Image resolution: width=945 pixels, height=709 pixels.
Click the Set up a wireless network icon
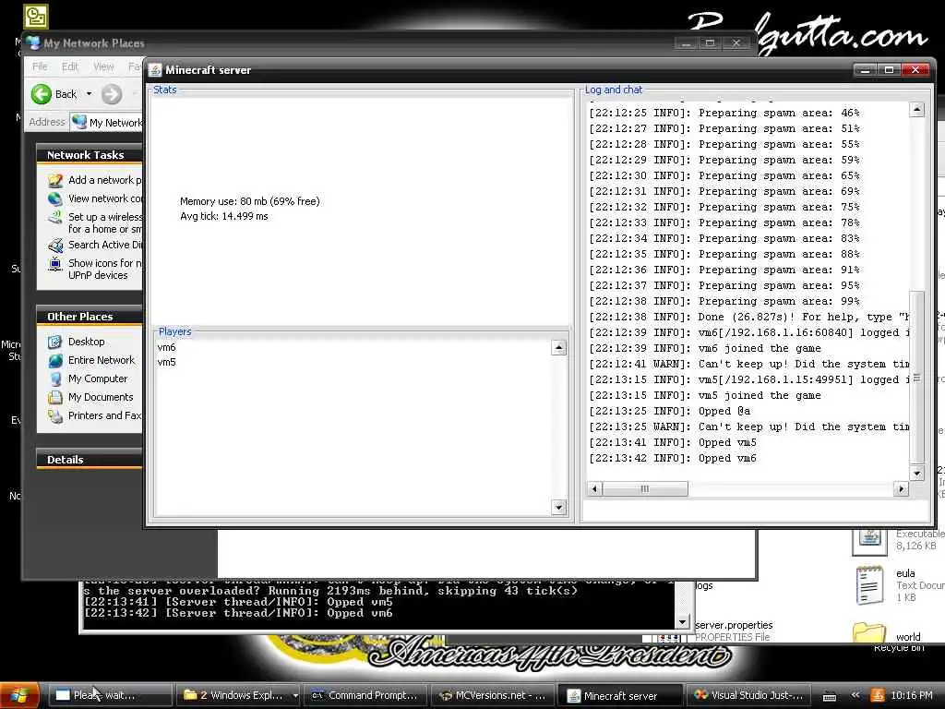pyautogui.click(x=55, y=217)
